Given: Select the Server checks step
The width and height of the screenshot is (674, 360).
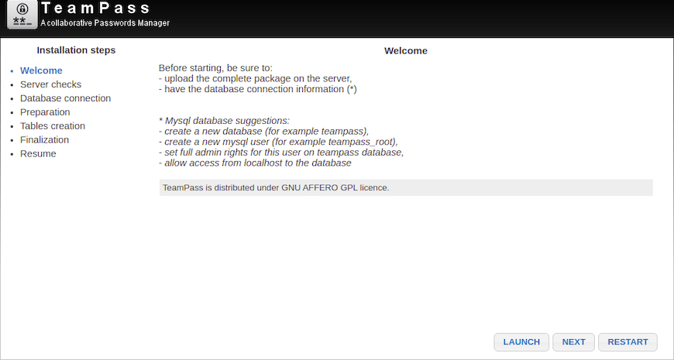Looking at the screenshot, I should pos(50,84).
